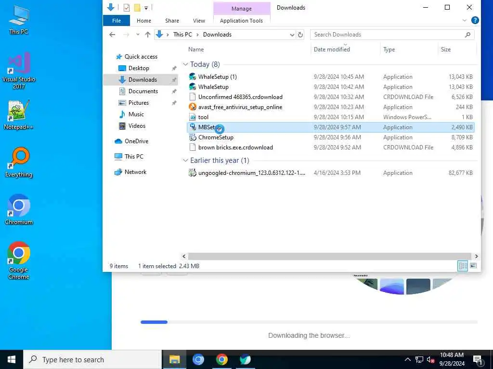Screen dimensions: 493x369
Task: Click the Notepad++ desktop shortcut
Action: 19,114
